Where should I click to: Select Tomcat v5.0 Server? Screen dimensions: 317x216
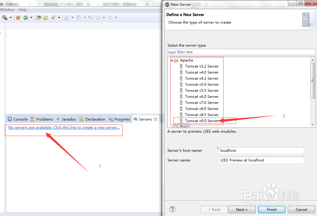(x=202, y=85)
